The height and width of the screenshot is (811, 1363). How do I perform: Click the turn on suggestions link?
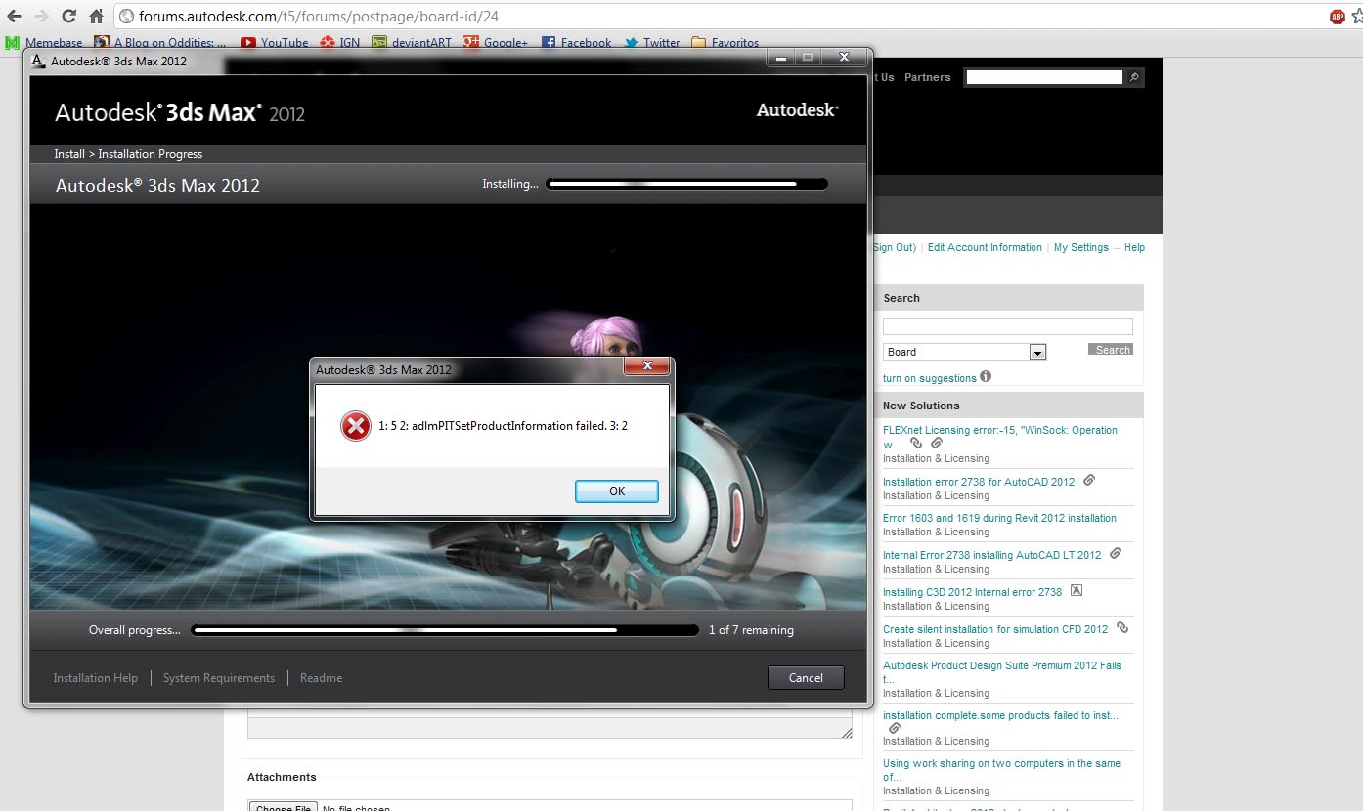(929, 378)
